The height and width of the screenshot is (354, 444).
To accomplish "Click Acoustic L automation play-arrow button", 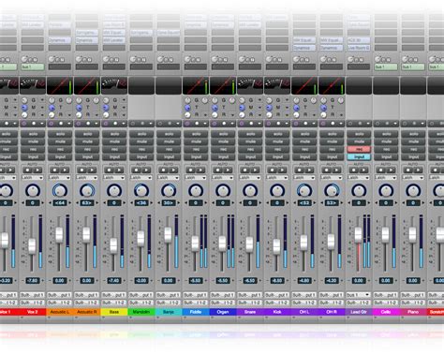I will point(65,170).
